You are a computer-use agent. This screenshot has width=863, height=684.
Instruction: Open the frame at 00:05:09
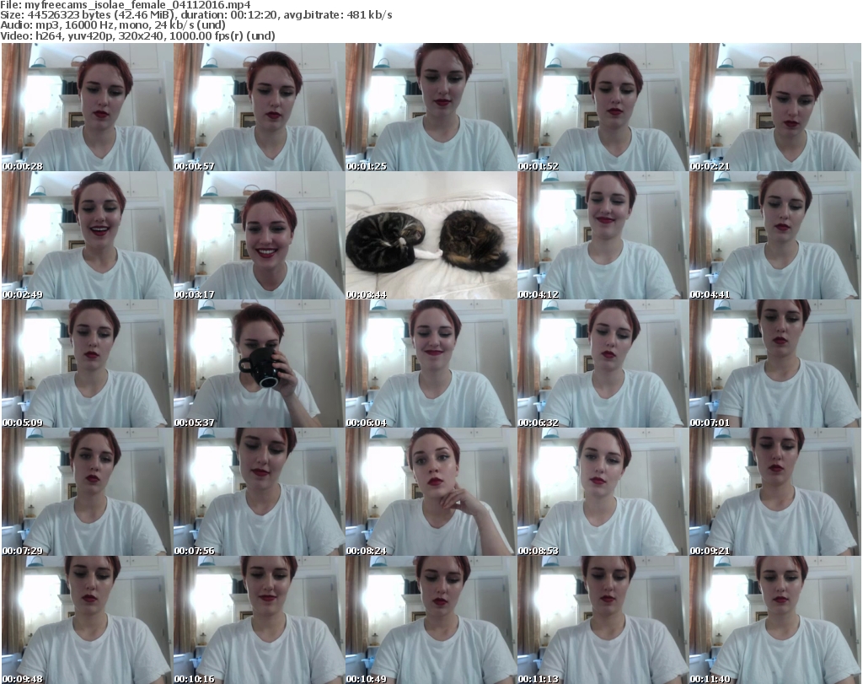click(x=87, y=364)
